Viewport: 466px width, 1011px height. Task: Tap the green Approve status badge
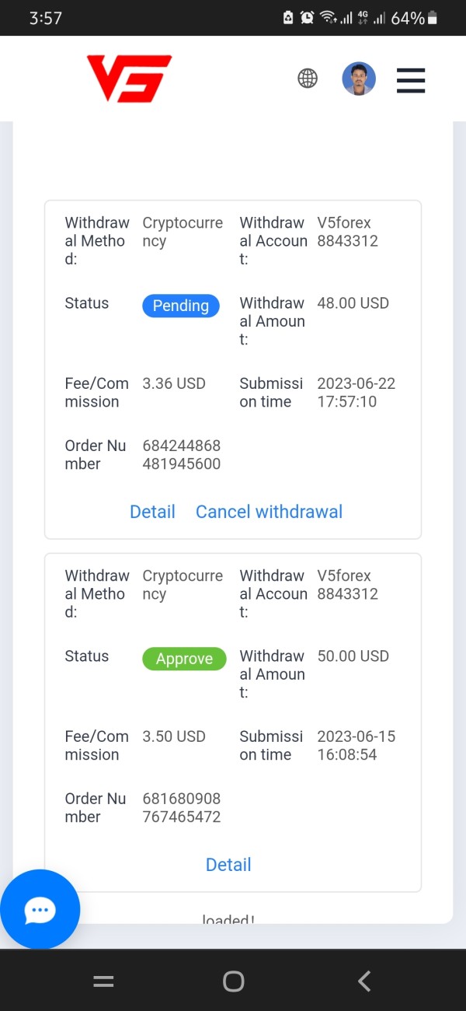[184, 659]
